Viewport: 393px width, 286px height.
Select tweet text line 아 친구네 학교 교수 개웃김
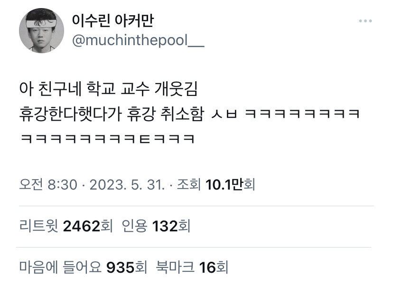pos(109,89)
